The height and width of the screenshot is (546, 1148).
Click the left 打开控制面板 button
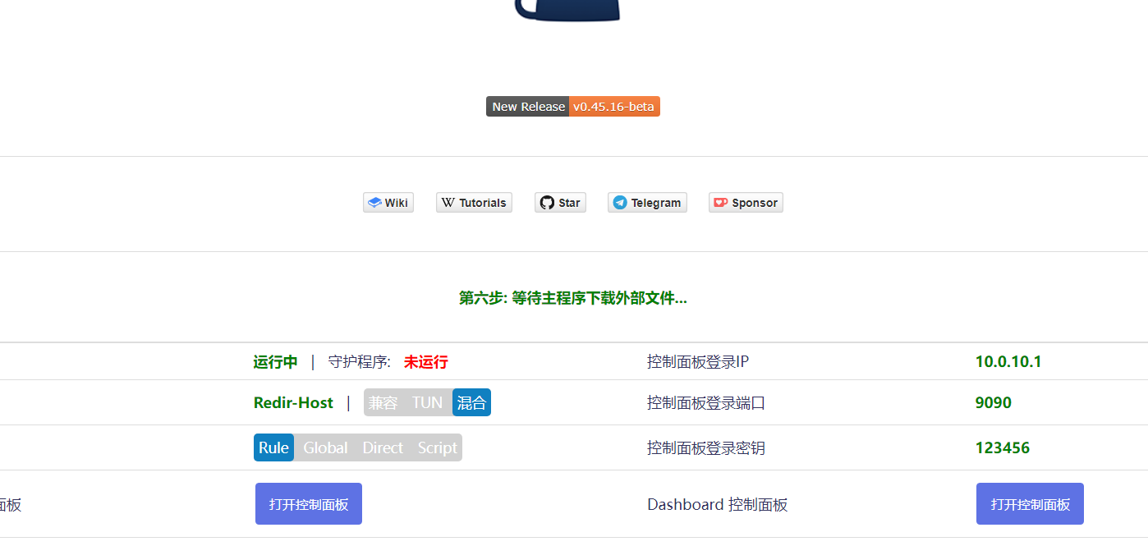pyautogui.click(x=308, y=503)
